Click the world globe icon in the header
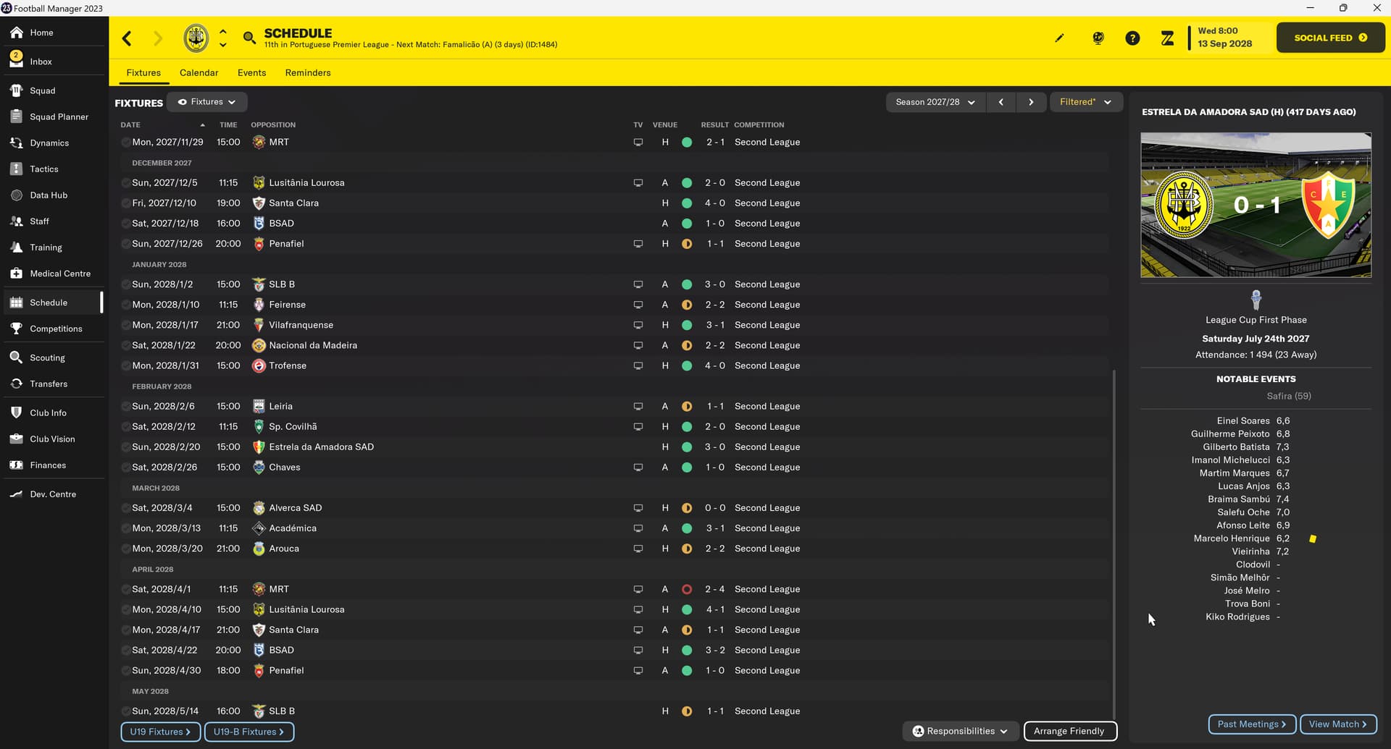 point(1098,38)
